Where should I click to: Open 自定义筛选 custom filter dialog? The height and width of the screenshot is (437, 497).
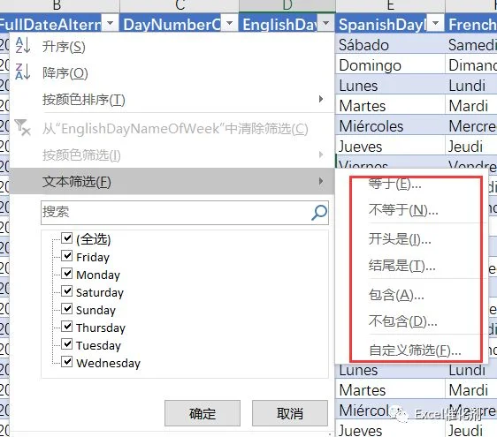[x=415, y=350]
